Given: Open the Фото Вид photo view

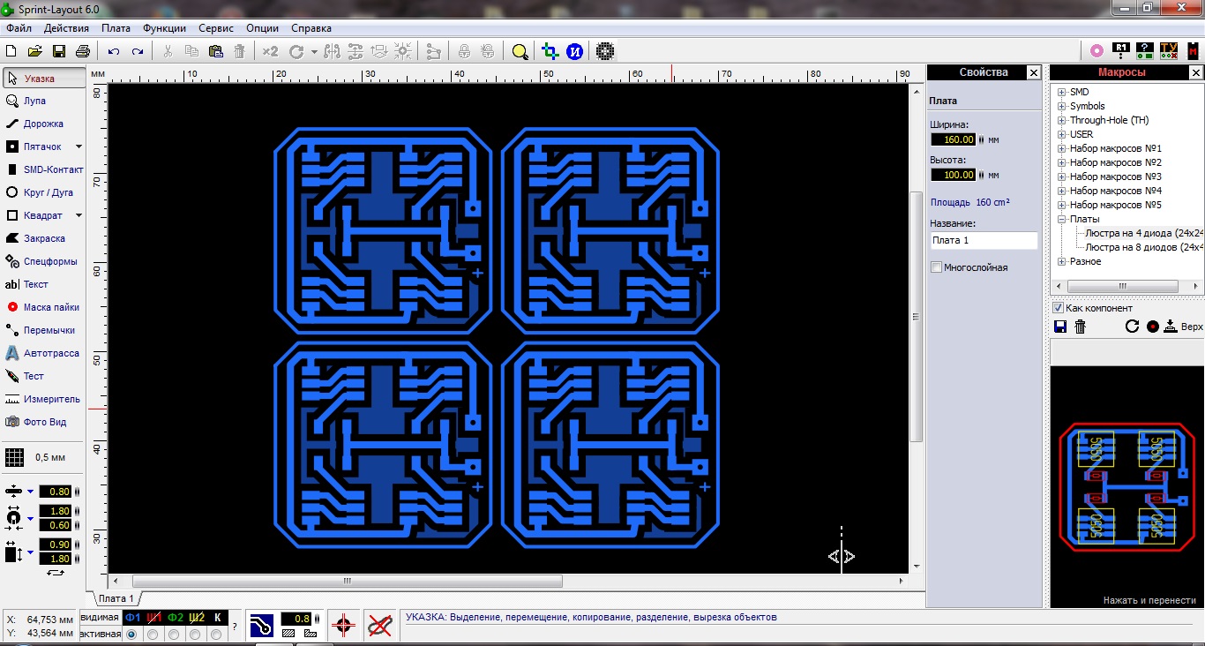Looking at the screenshot, I should point(44,422).
